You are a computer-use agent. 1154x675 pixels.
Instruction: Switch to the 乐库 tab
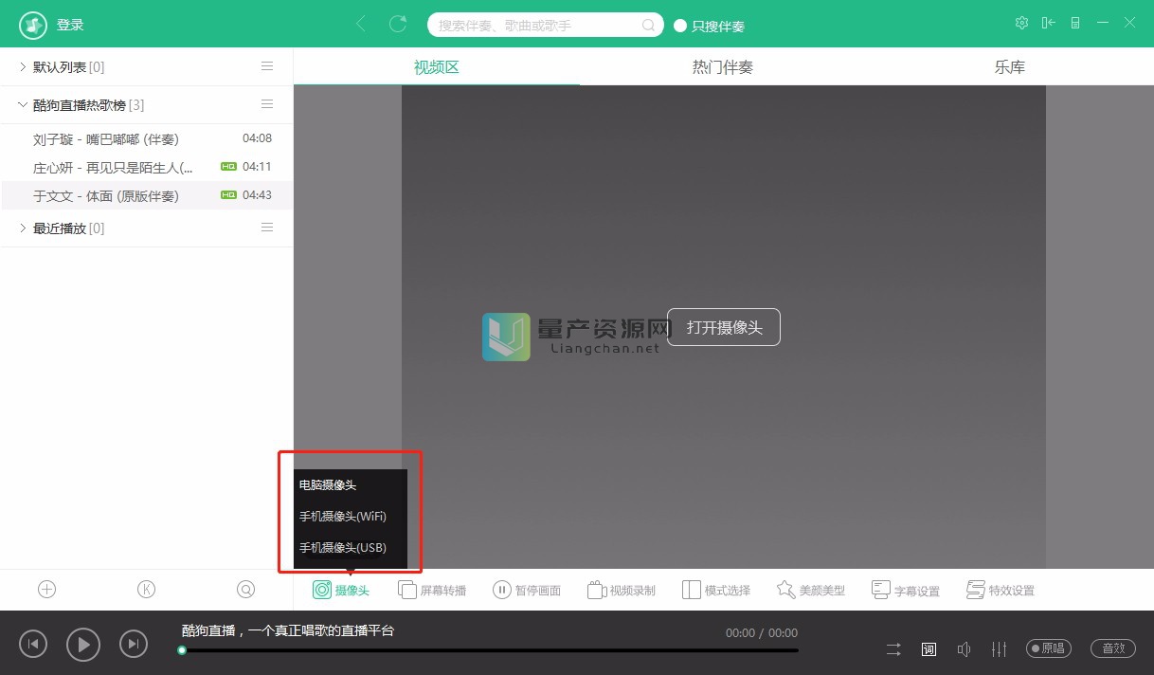[1010, 67]
